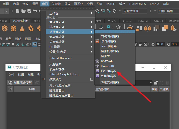Open the Shape Editor (形变编辑器) menu entry

pyautogui.click(x=108, y=71)
